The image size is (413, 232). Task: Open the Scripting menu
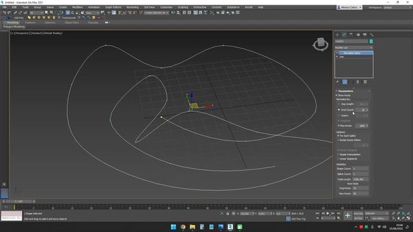(x=183, y=7)
